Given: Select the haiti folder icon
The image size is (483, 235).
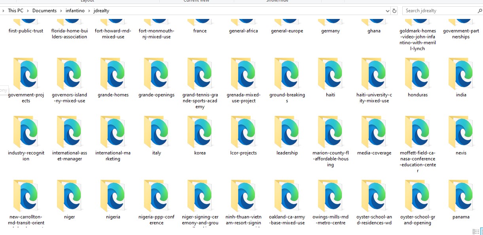Looking at the screenshot, I should tap(330, 74).
